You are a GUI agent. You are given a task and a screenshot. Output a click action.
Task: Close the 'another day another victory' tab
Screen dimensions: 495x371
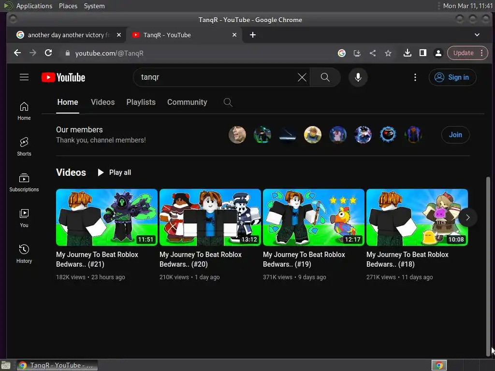point(119,35)
